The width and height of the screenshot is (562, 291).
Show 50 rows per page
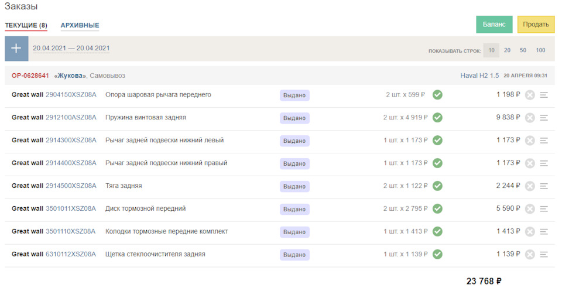[x=523, y=50]
